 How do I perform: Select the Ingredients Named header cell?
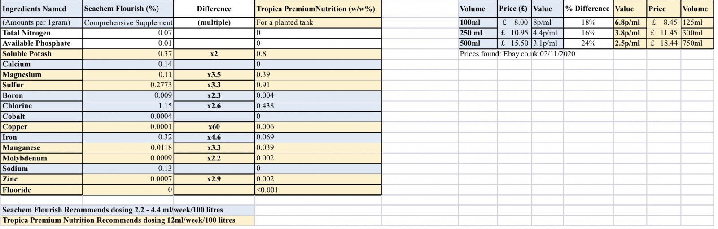pyautogui.click(x=41, y=9)
